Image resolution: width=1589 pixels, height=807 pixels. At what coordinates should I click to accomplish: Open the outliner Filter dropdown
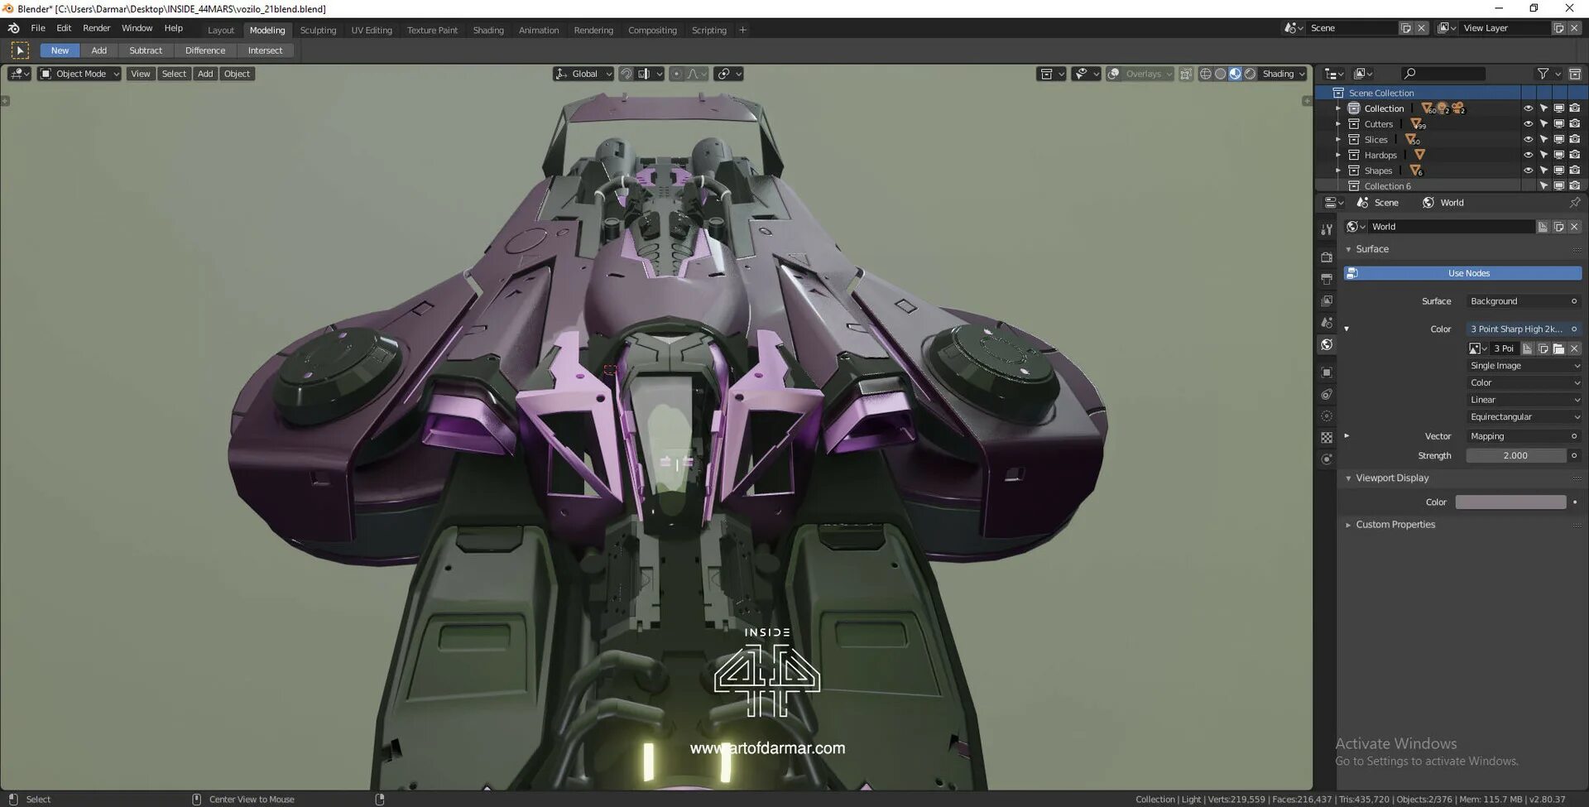pyautogui.click(x=1548, y=74)
